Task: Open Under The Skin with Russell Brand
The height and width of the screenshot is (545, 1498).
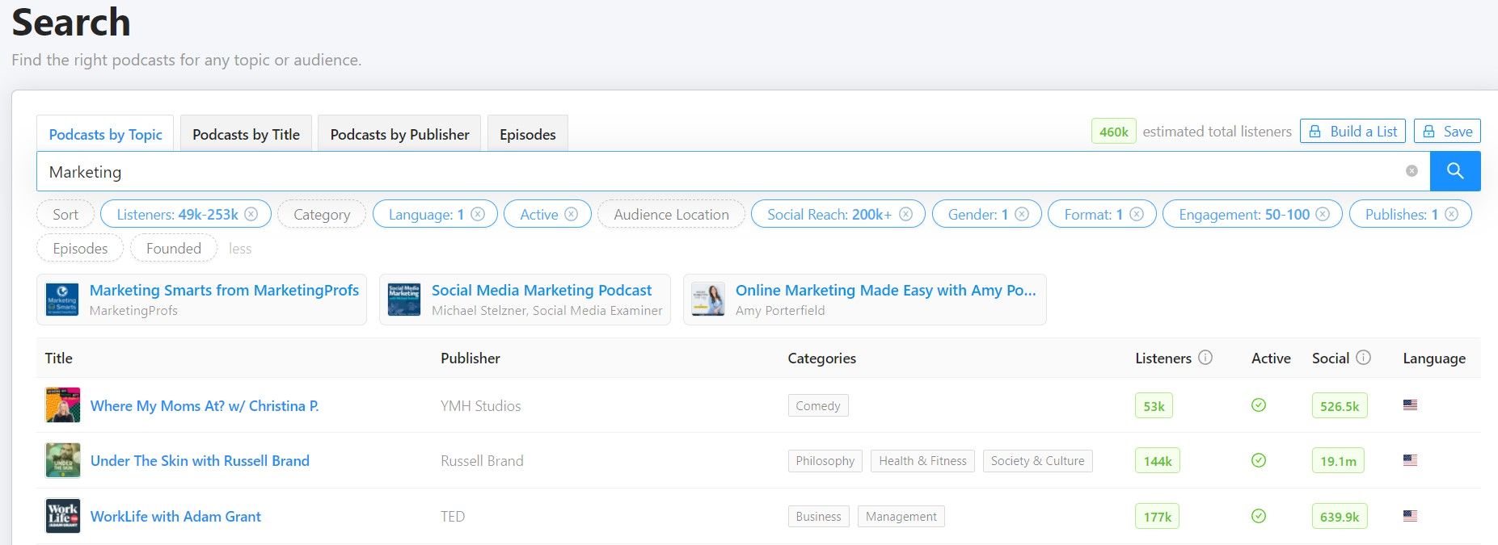Action: (200, 460)
